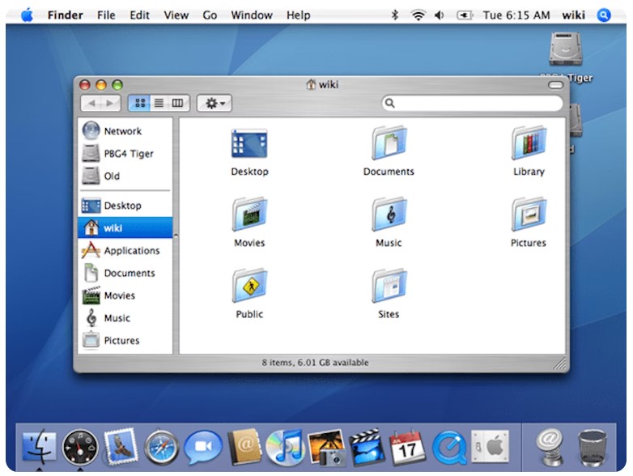This screenshot has width=633, height=476.
Task: Launch iPhoto from the Dock
Action: 326,448
